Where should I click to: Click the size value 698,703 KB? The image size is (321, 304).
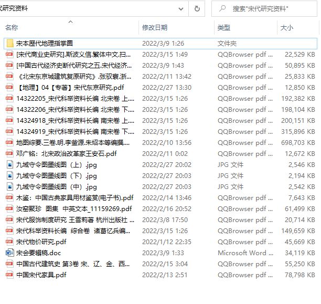[x=298, y=143]
